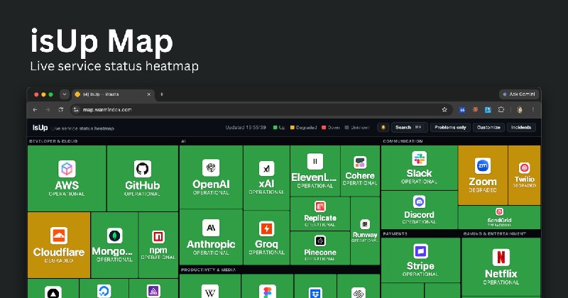Bookmark page with star icon
This screenshot has height=298, width=568.
click(x=444, y=110)
